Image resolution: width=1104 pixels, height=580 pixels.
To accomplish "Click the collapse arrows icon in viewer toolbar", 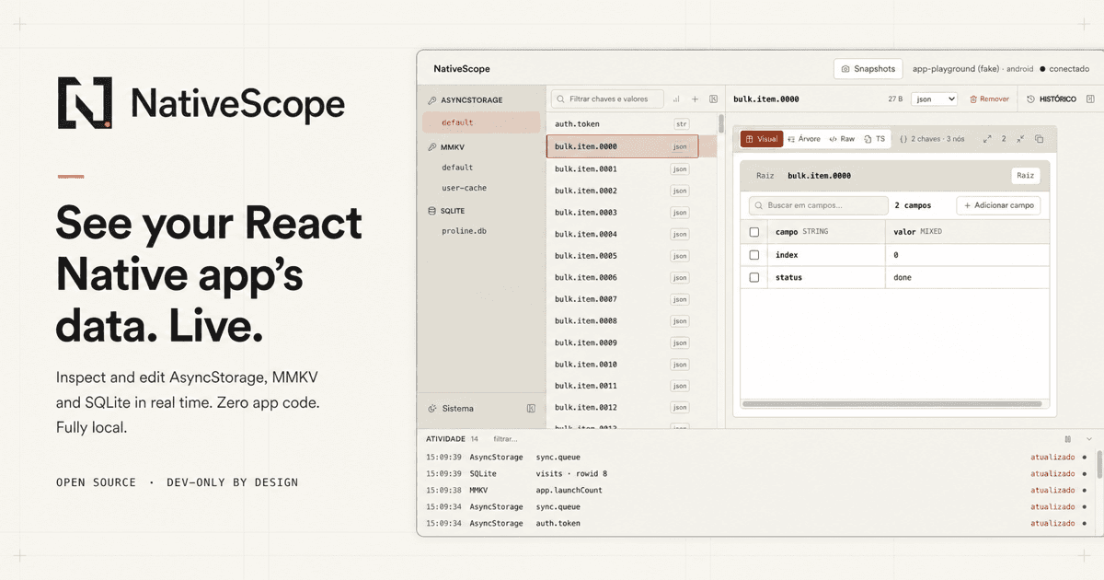I will 1020,139.
